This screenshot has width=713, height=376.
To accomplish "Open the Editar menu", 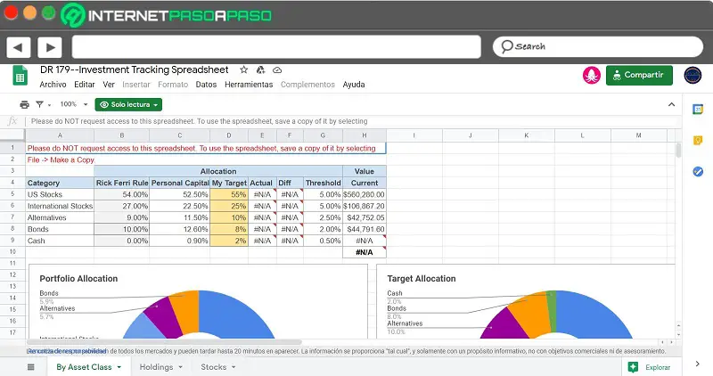I will pyautogui.click(x=85, y=85).
